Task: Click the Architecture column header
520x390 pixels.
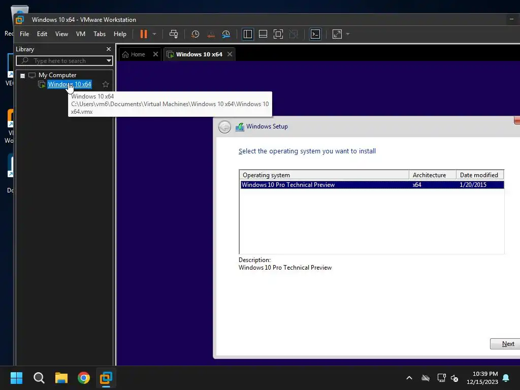Action: click(433, 175)
